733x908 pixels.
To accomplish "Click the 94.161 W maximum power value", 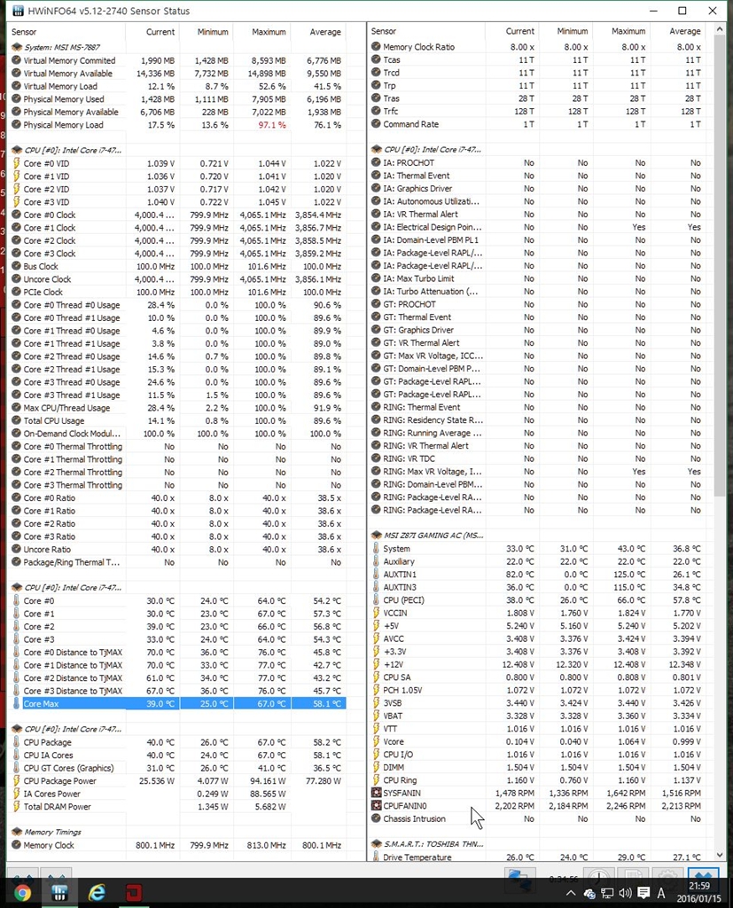I will [266, 780].
